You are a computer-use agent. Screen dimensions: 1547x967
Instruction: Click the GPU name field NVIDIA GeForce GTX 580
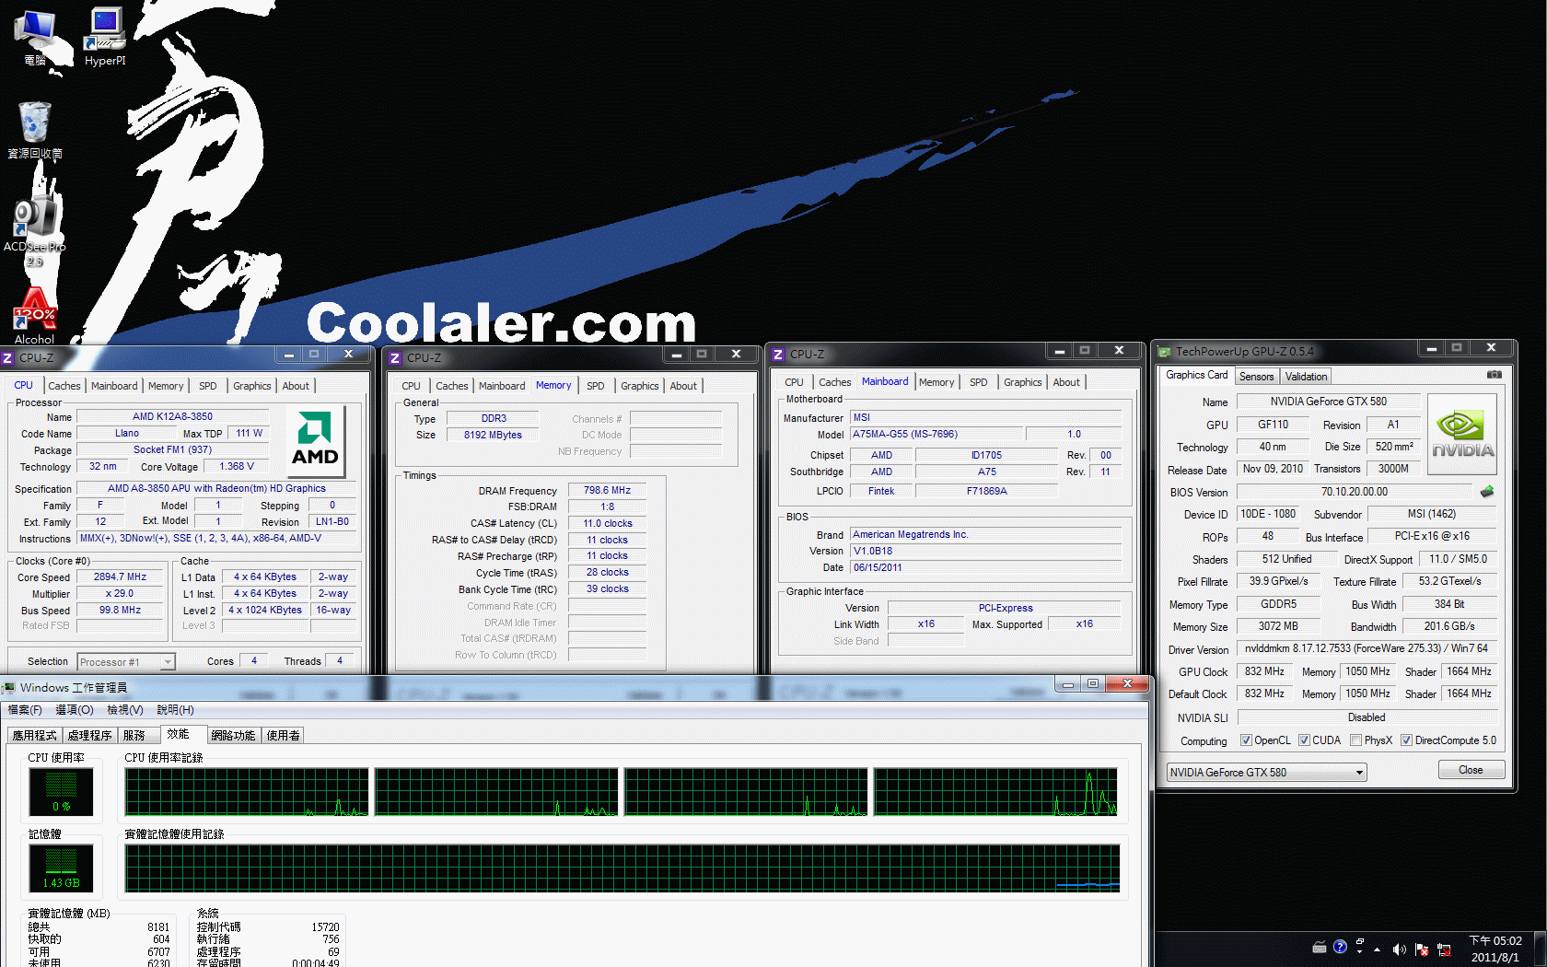pyautogui.click(x=1328, y=402)
